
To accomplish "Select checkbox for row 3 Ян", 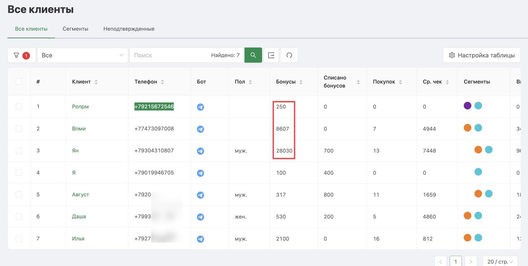I will click(x=19, y=150).
